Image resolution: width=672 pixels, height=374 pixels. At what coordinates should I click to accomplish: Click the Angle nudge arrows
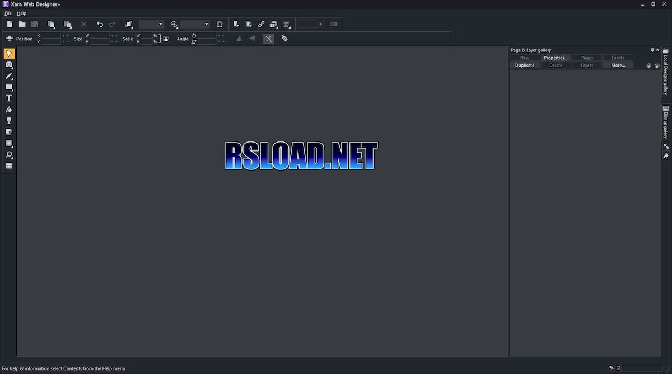tap(221, 39)
